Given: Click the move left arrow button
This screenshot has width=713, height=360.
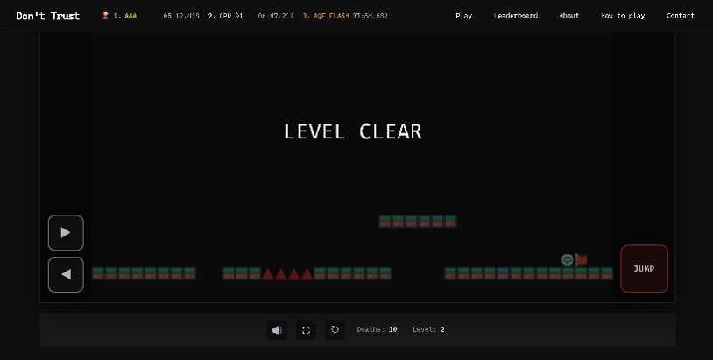Looking at the screenshot, I should pyautogui.click(x=66, y=274).
